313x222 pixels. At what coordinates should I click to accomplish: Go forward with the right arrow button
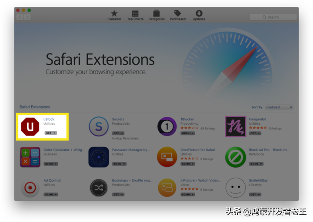27,17
